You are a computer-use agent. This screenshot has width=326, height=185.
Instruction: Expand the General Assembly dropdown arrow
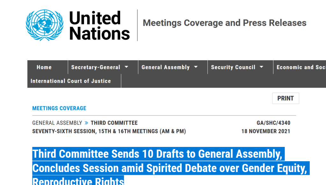196,67
